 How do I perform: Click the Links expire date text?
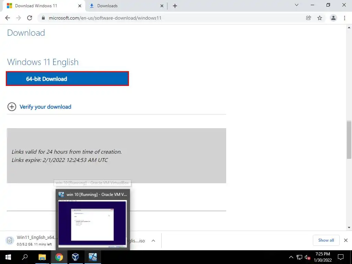tap(60, 160)
